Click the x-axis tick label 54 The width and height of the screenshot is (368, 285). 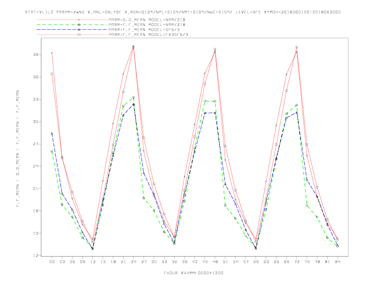point(236,262)
